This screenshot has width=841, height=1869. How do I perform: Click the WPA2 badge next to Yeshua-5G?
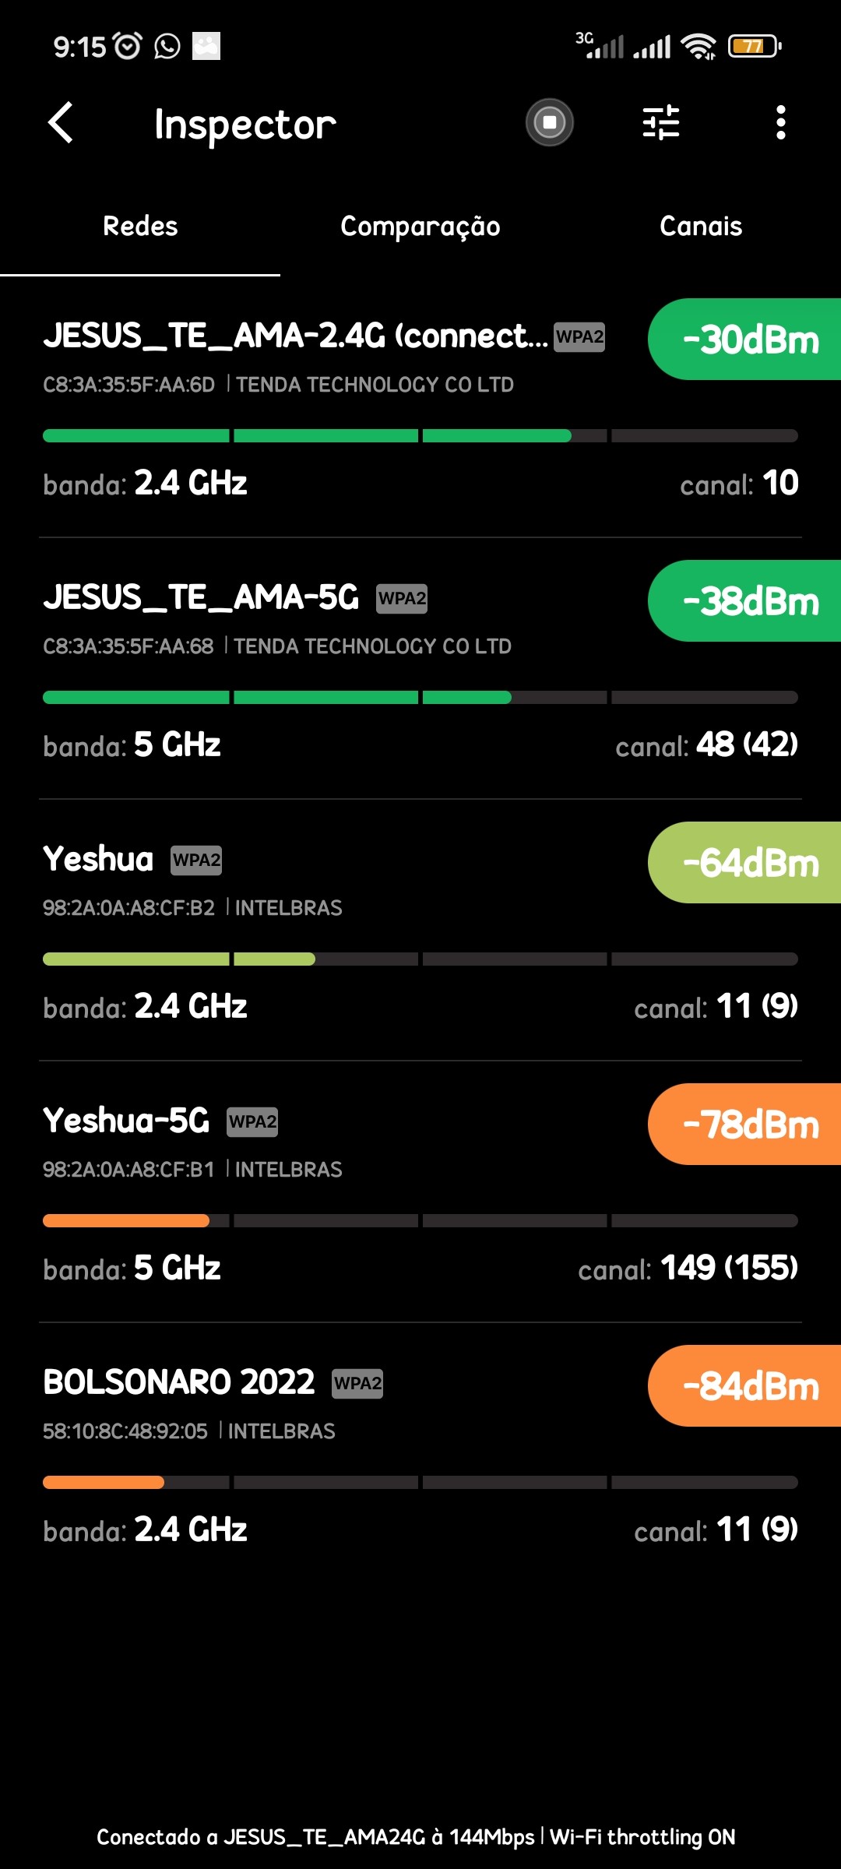252,1122
